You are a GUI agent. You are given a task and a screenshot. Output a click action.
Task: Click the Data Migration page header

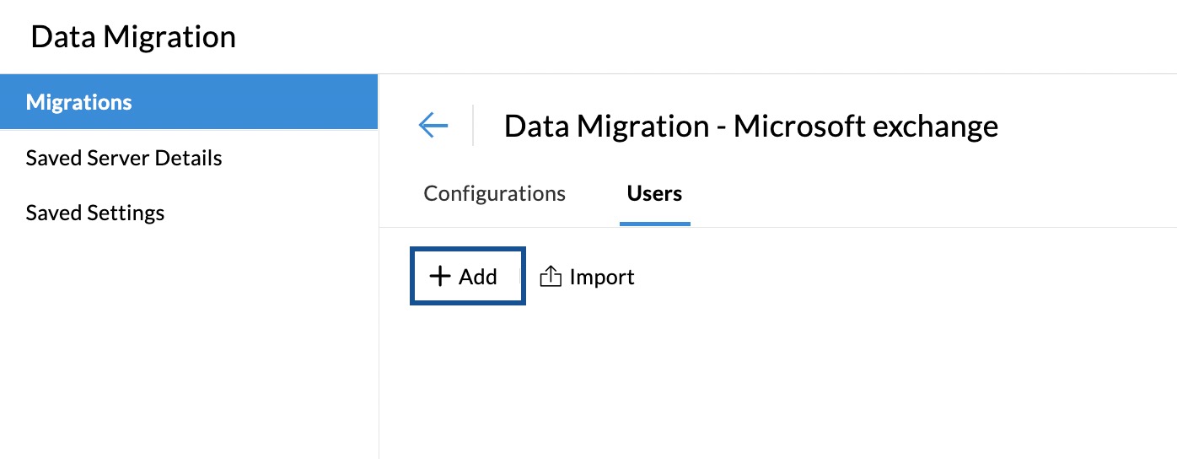click(x=133, y=37)
